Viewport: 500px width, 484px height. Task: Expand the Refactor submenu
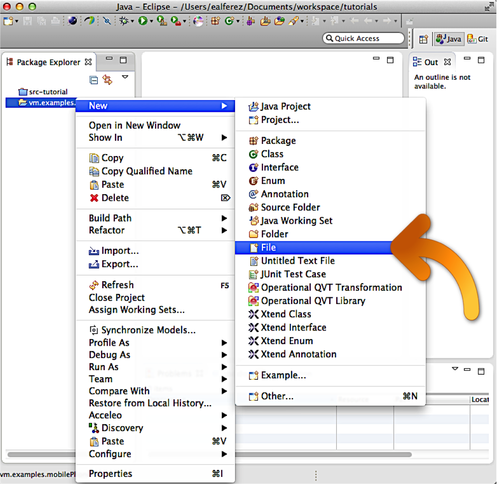(x=155, y=230)
